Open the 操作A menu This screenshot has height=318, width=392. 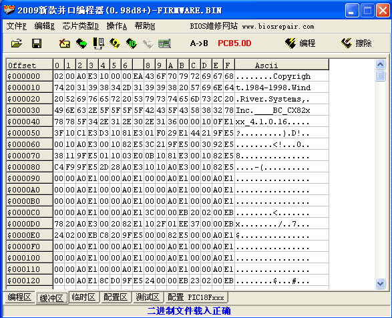pos(116,26)
